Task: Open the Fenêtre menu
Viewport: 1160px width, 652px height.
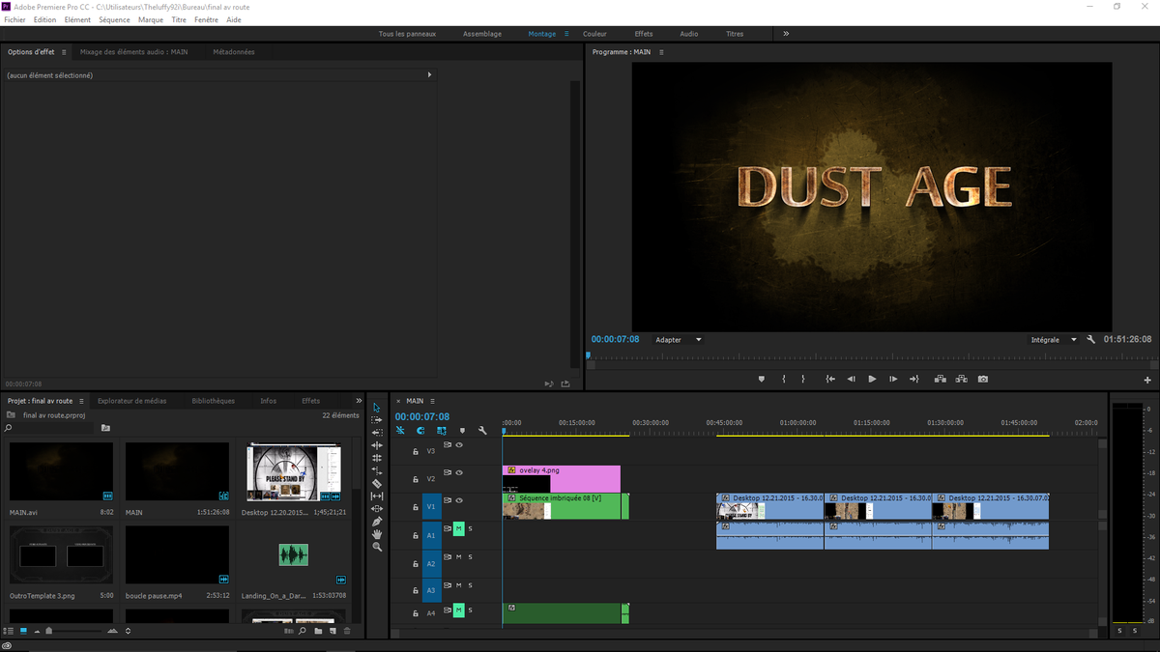Action: tap(206, 19)
